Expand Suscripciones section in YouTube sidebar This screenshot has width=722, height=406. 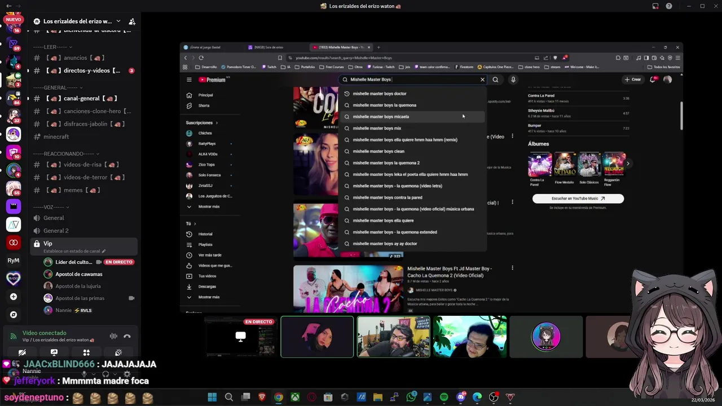[201, 122]
